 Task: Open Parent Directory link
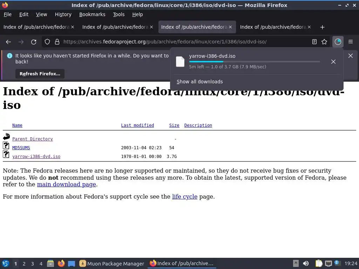pyautogui.click(x=33, y=139)
